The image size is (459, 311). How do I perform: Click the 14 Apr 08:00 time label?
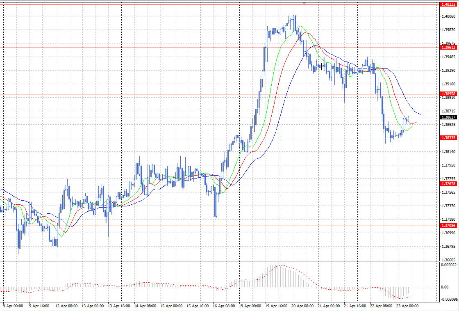tap(145, 306)
